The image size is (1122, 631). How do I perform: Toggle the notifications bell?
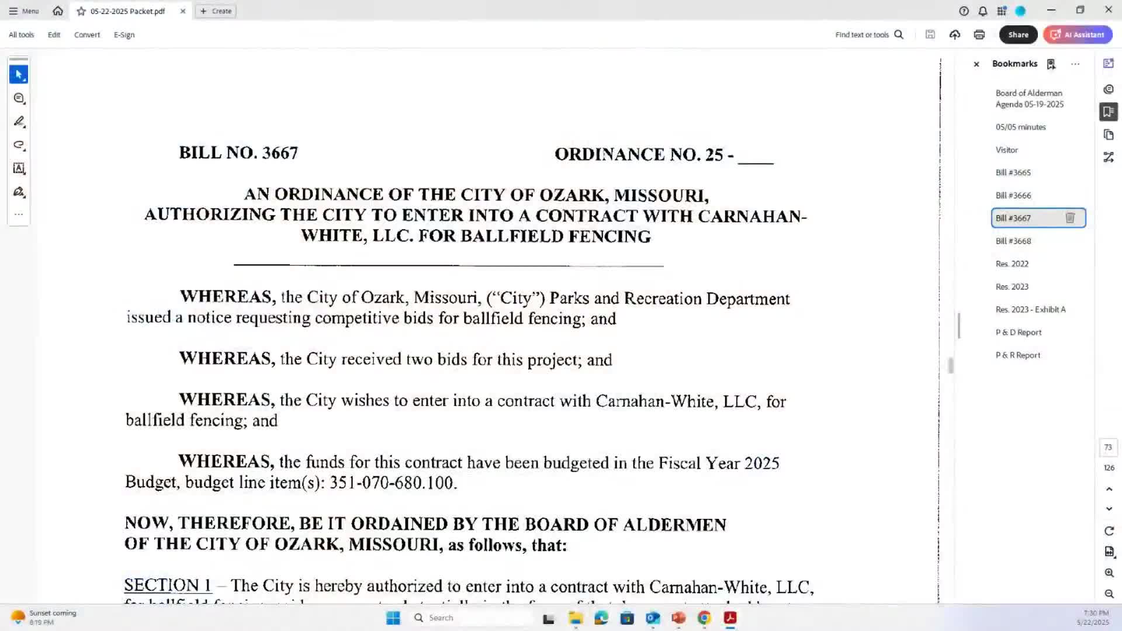point(982,11)
